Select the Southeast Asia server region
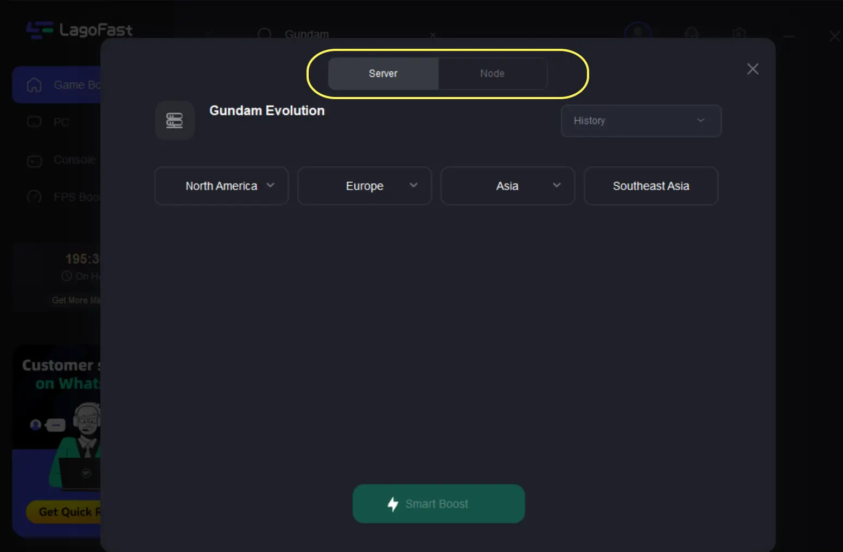The height and width of the screenshot is (552, 843). [x=650, y=186]
